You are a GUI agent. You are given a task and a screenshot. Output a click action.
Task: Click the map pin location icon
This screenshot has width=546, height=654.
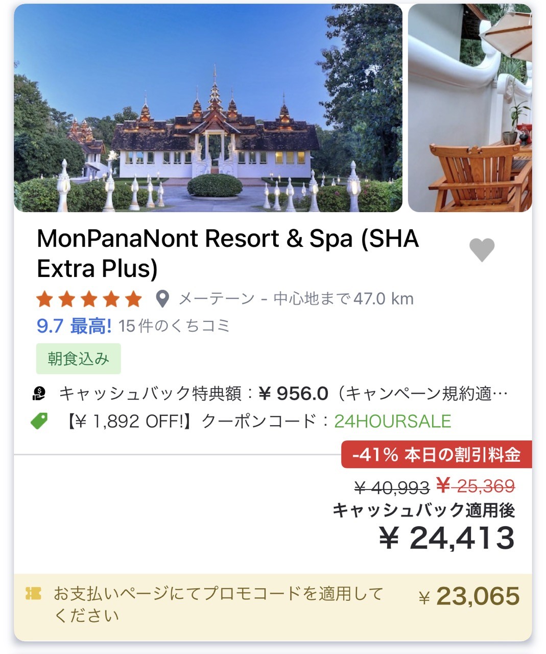click(x=162, y=299)
